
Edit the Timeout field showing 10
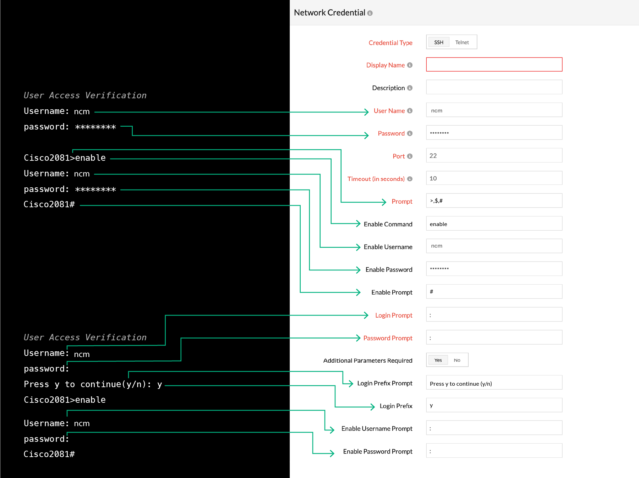494,178
